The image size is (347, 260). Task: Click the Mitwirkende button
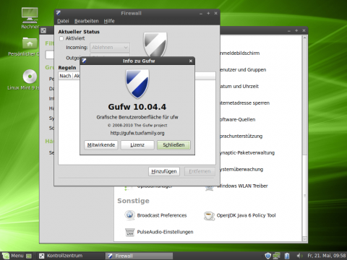101,145
